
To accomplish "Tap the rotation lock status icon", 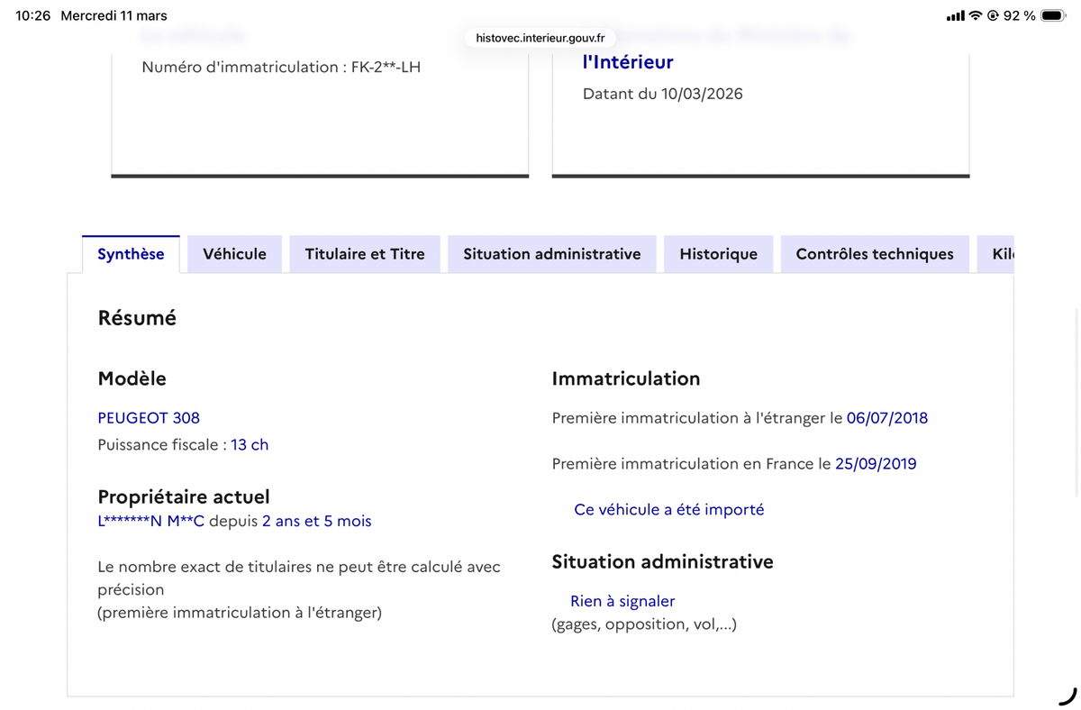I will tap(994, 15).
